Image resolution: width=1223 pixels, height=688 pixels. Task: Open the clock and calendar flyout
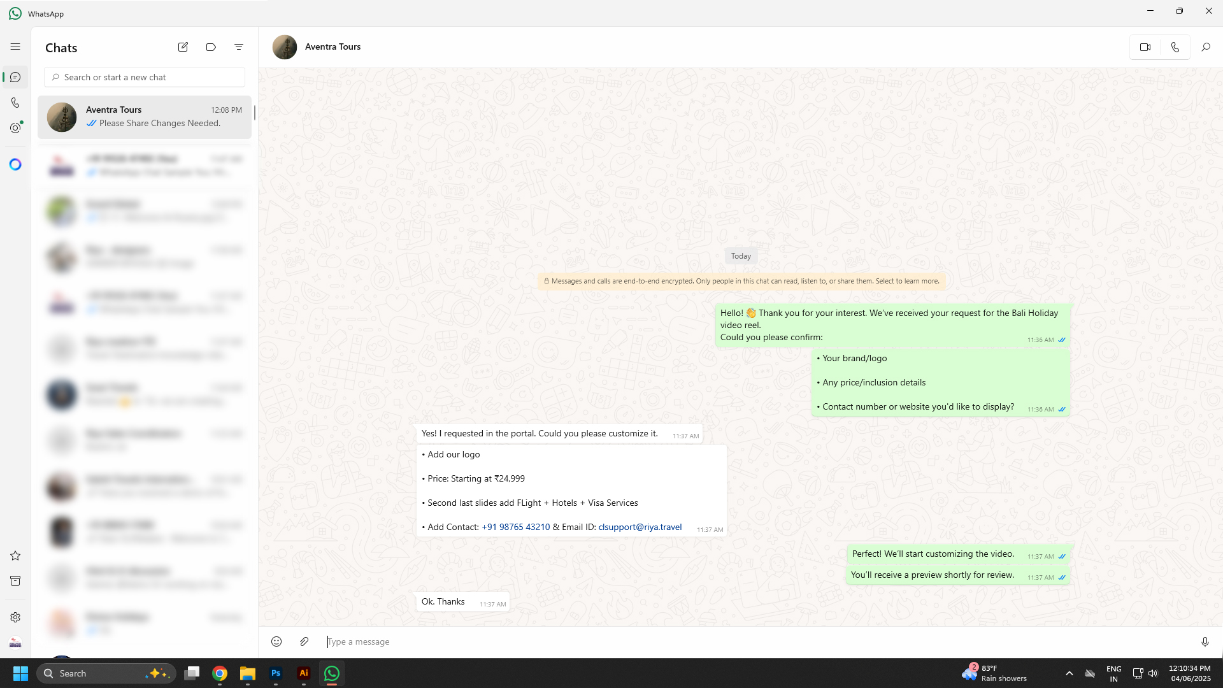click(x=1190, y=673)
